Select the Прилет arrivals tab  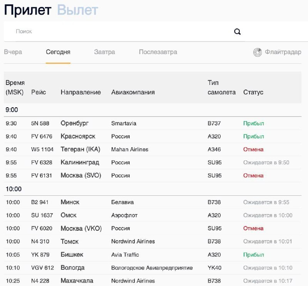[28, 10]
